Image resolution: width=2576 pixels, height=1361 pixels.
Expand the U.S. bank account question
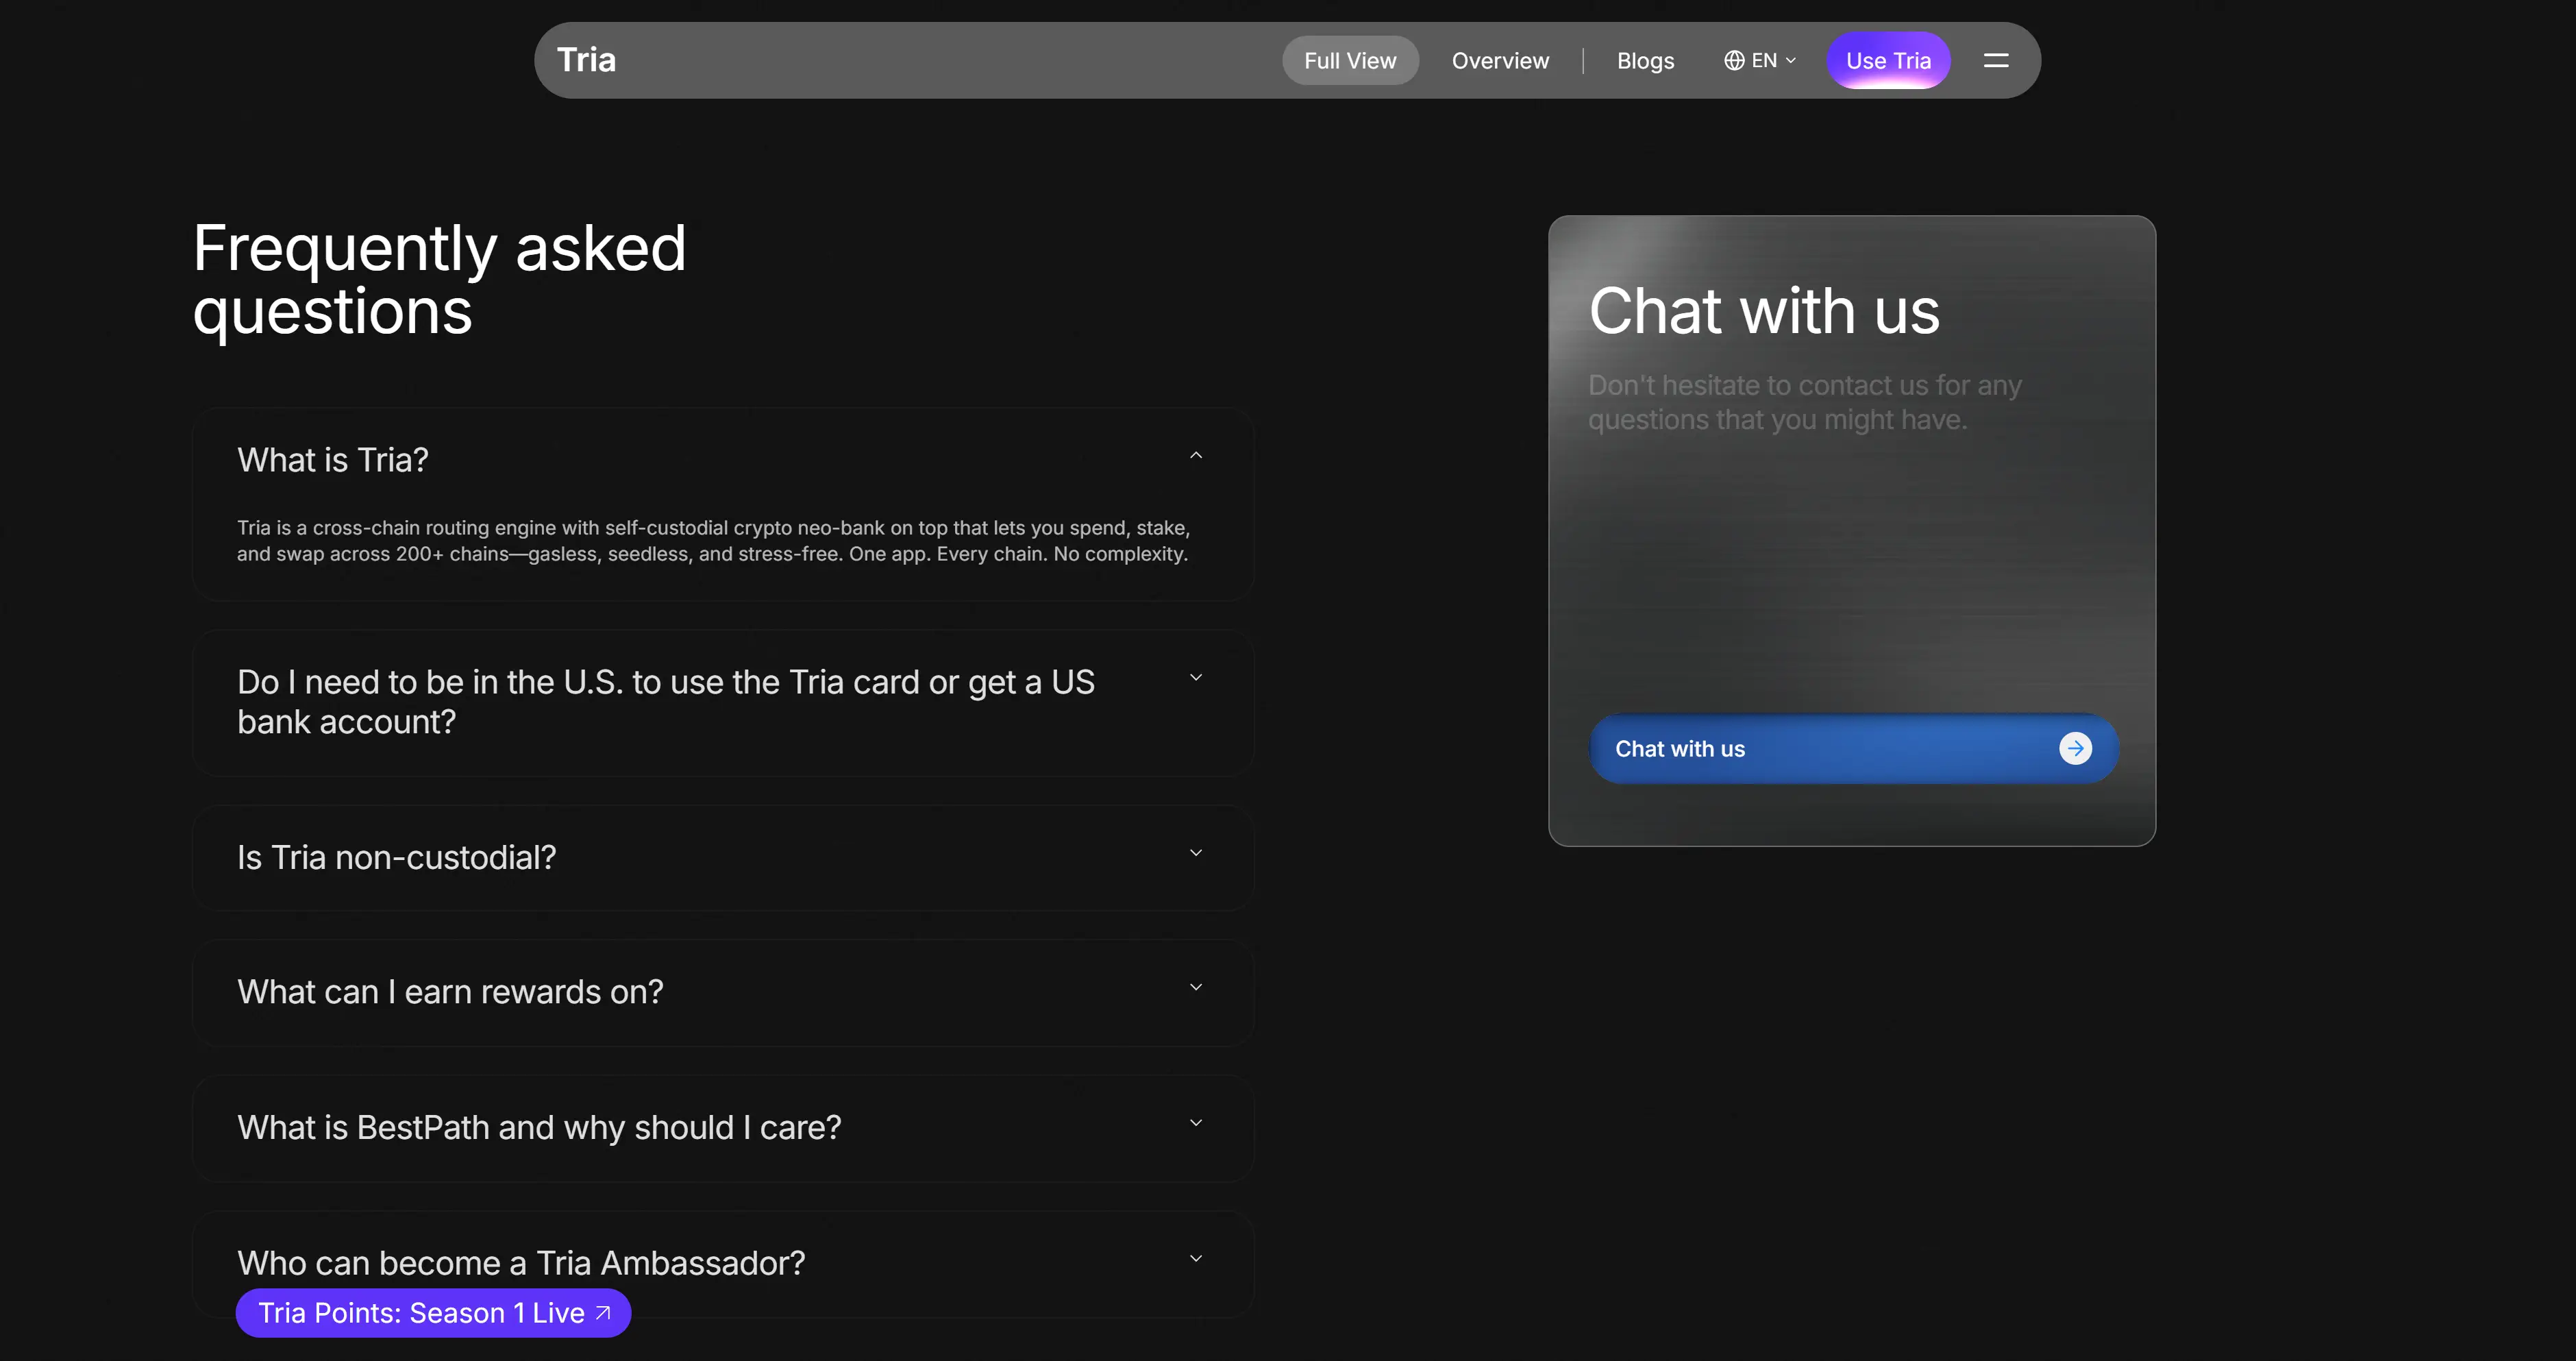(x=1196, y=678)
